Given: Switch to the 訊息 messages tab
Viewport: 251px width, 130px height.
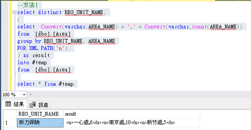Looking at the screenshot, I should 39,105.
